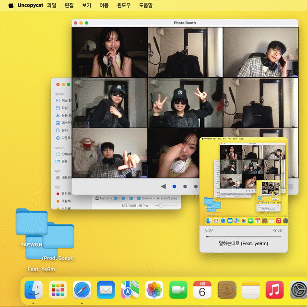Open the 파일 menu

[x=51, y=5]
